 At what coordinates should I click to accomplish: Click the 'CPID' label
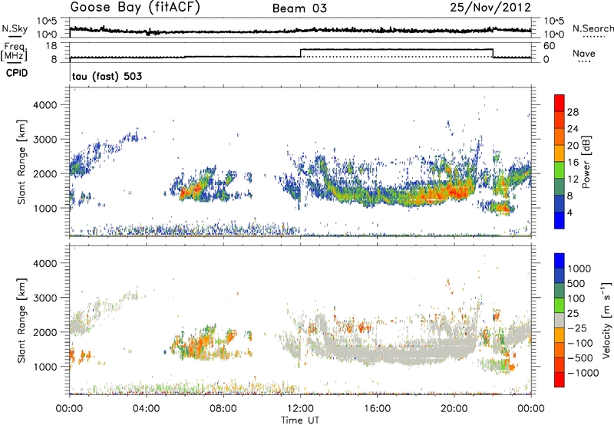coord(17,73)
